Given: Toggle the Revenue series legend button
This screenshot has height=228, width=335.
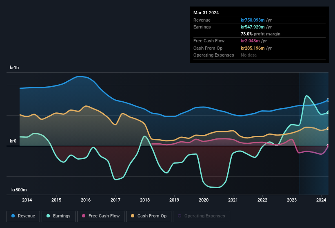Looking at the screenshot, I should click(23, 216).
